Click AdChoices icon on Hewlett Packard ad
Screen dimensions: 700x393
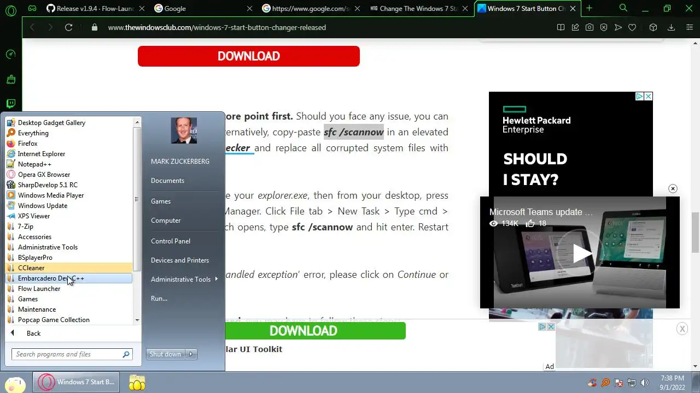[639, 96]
